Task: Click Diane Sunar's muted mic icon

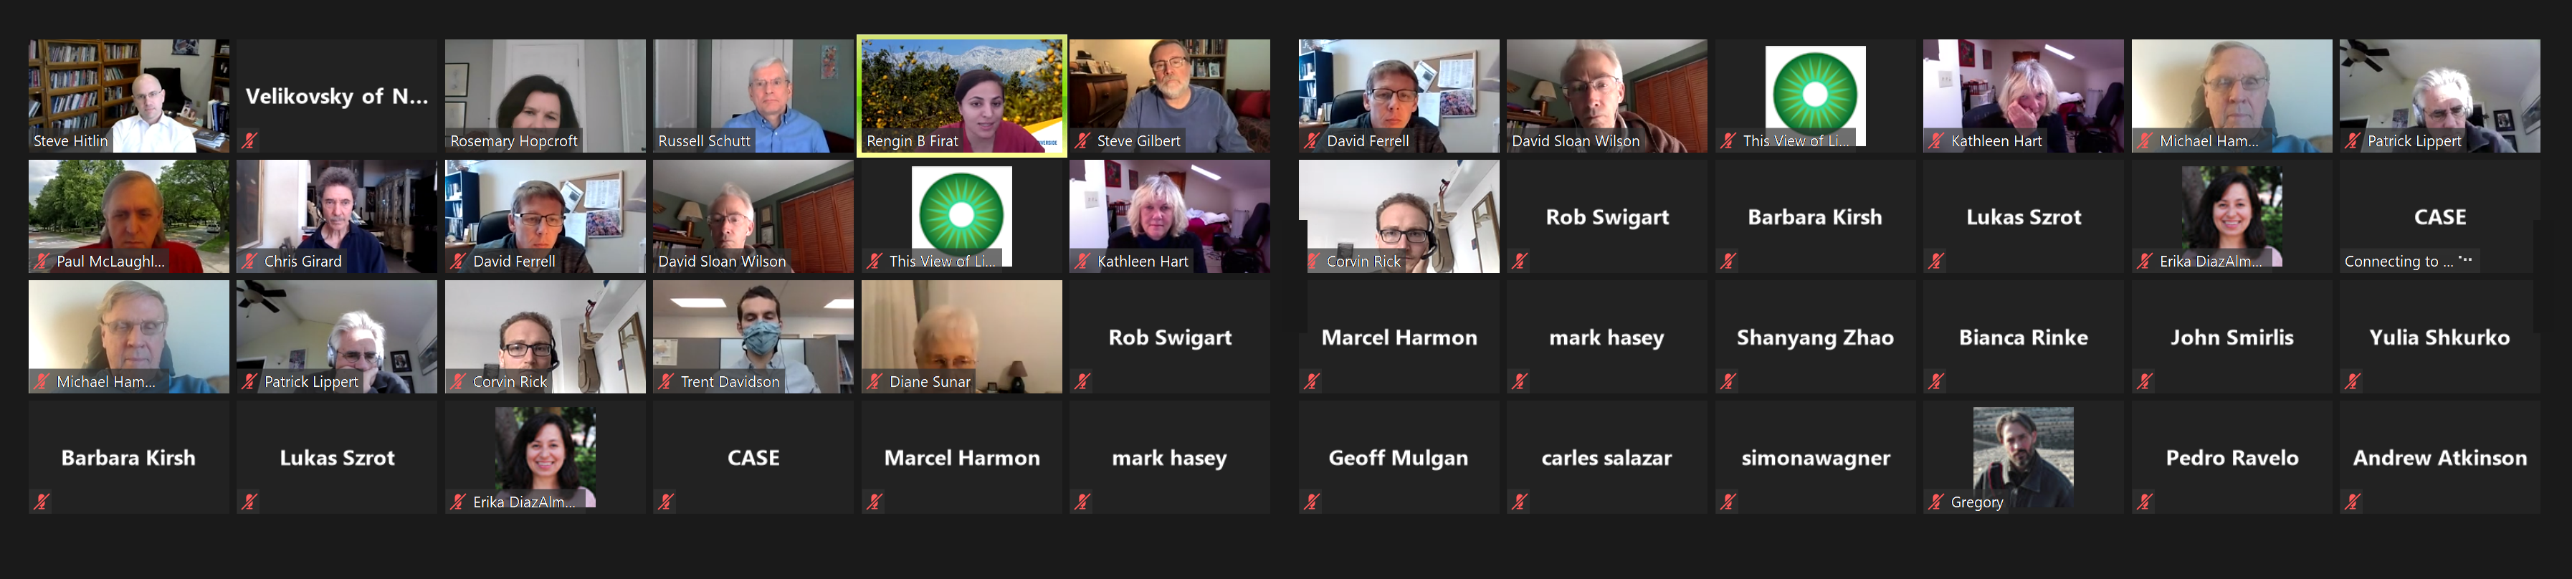Action: pos(875,381)
